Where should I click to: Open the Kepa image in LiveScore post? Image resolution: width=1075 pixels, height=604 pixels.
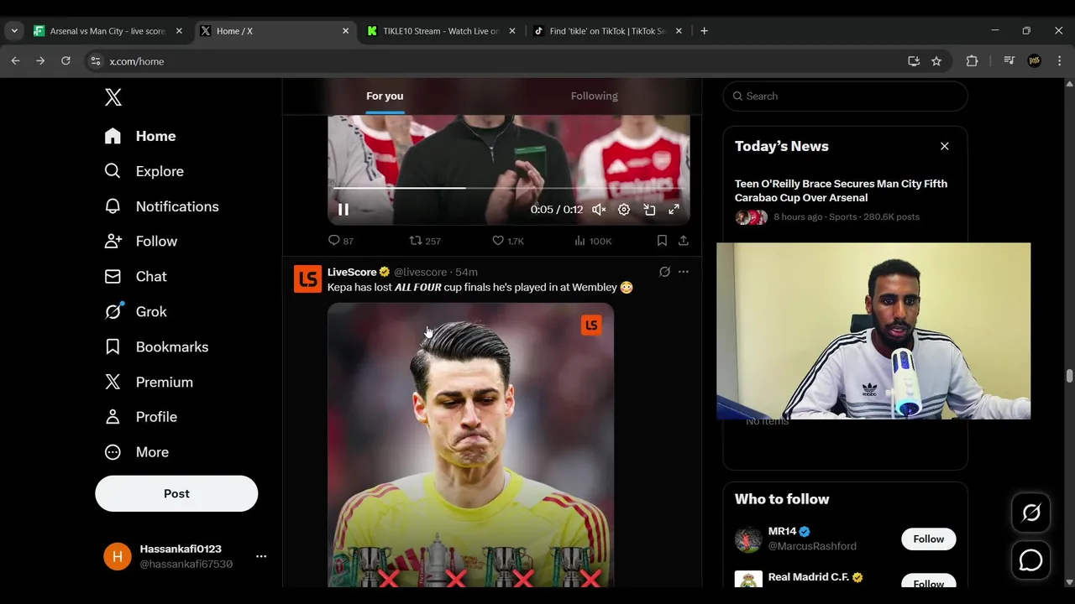pyautogui.click(x=470, y=445)
